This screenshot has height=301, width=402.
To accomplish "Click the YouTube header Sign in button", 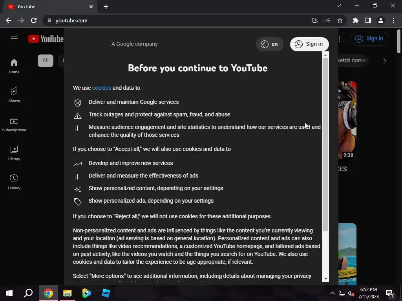I will (370, 39).
